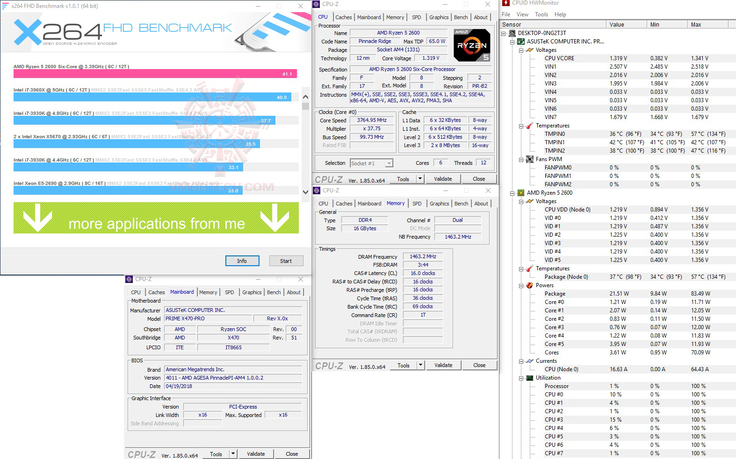
Task: Open the Tools arrow menu in CPU-Z Memory timings window
Action: coord(420,365)
